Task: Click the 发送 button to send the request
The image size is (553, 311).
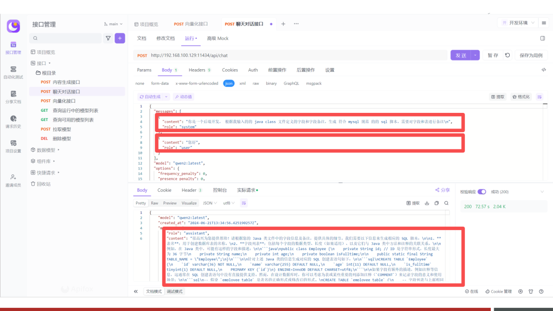Action: tap(461, 55)
